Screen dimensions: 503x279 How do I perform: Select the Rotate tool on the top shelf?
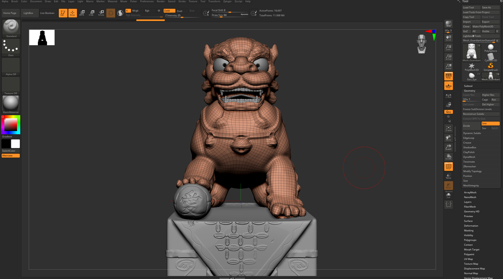click(x=101, y=13)
